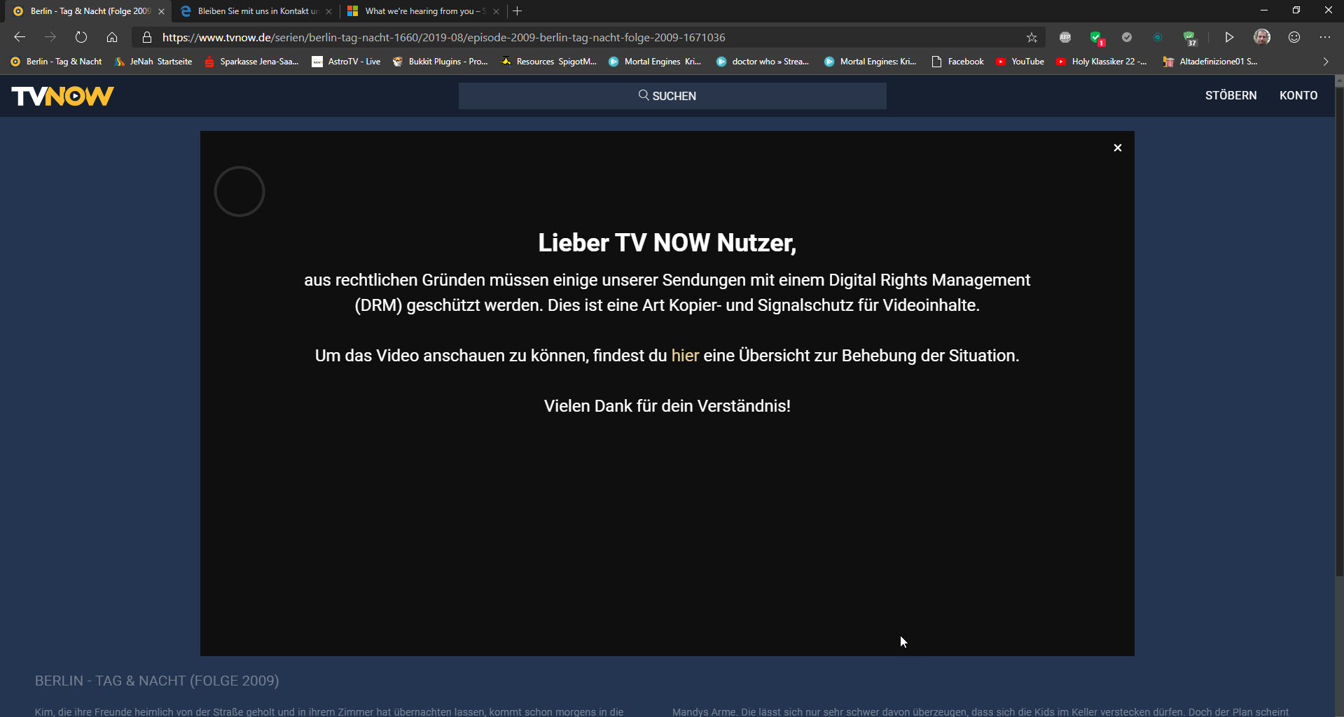Reload the current page

pos(81,37)
